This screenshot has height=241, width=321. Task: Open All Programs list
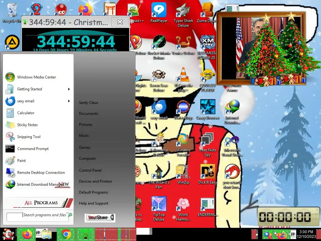click(39, 203)
